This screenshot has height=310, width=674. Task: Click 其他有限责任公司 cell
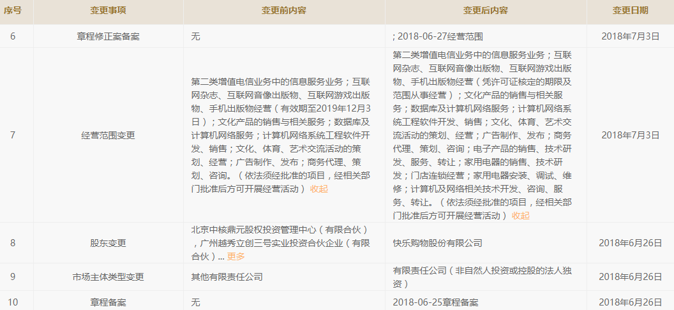coord(227,277)
